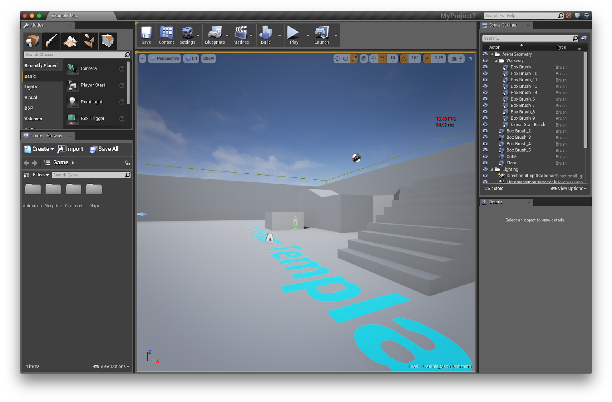Toggle scale snapping on/off

[x=427, y=59]
